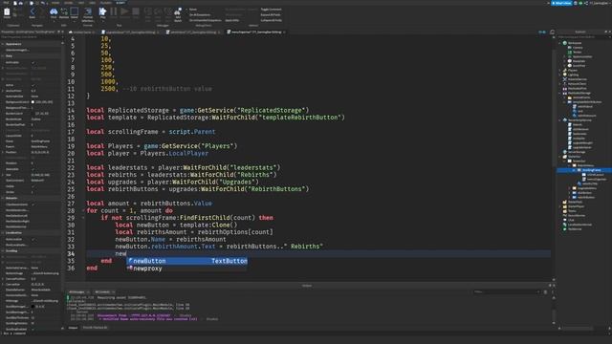
Task: Click the Stop test square icon
Action: (136, 11)
